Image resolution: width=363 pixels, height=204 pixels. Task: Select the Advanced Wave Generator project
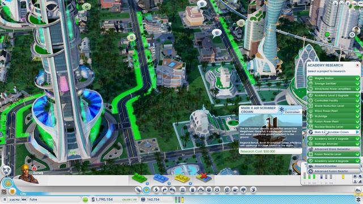coord(334,149)
